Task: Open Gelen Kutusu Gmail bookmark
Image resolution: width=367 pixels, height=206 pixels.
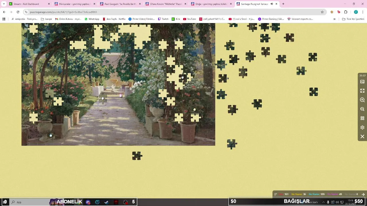Action: 68,19
